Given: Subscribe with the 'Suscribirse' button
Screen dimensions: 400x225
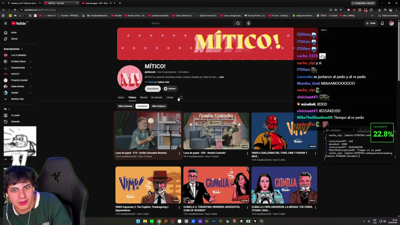Looking at the screenshot, I should coord(153,89).
